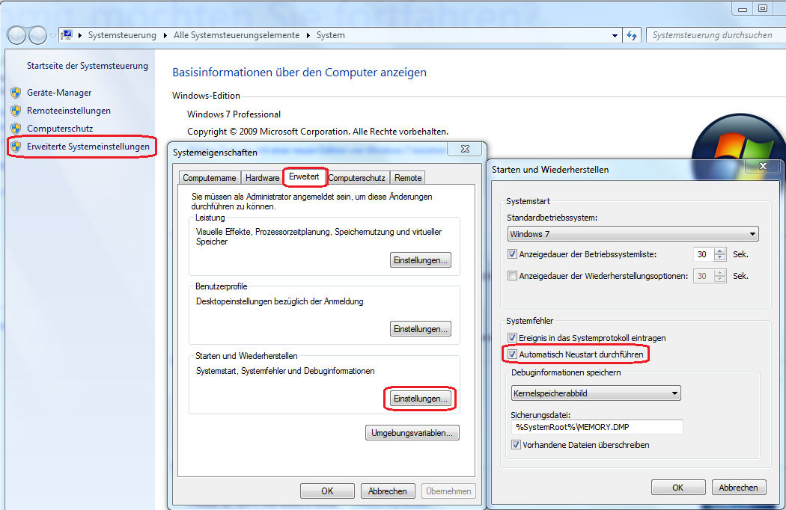Expand breadcrumb arrow after Systemsteuerung
The image size is (786, 510).
click(165, 36)
